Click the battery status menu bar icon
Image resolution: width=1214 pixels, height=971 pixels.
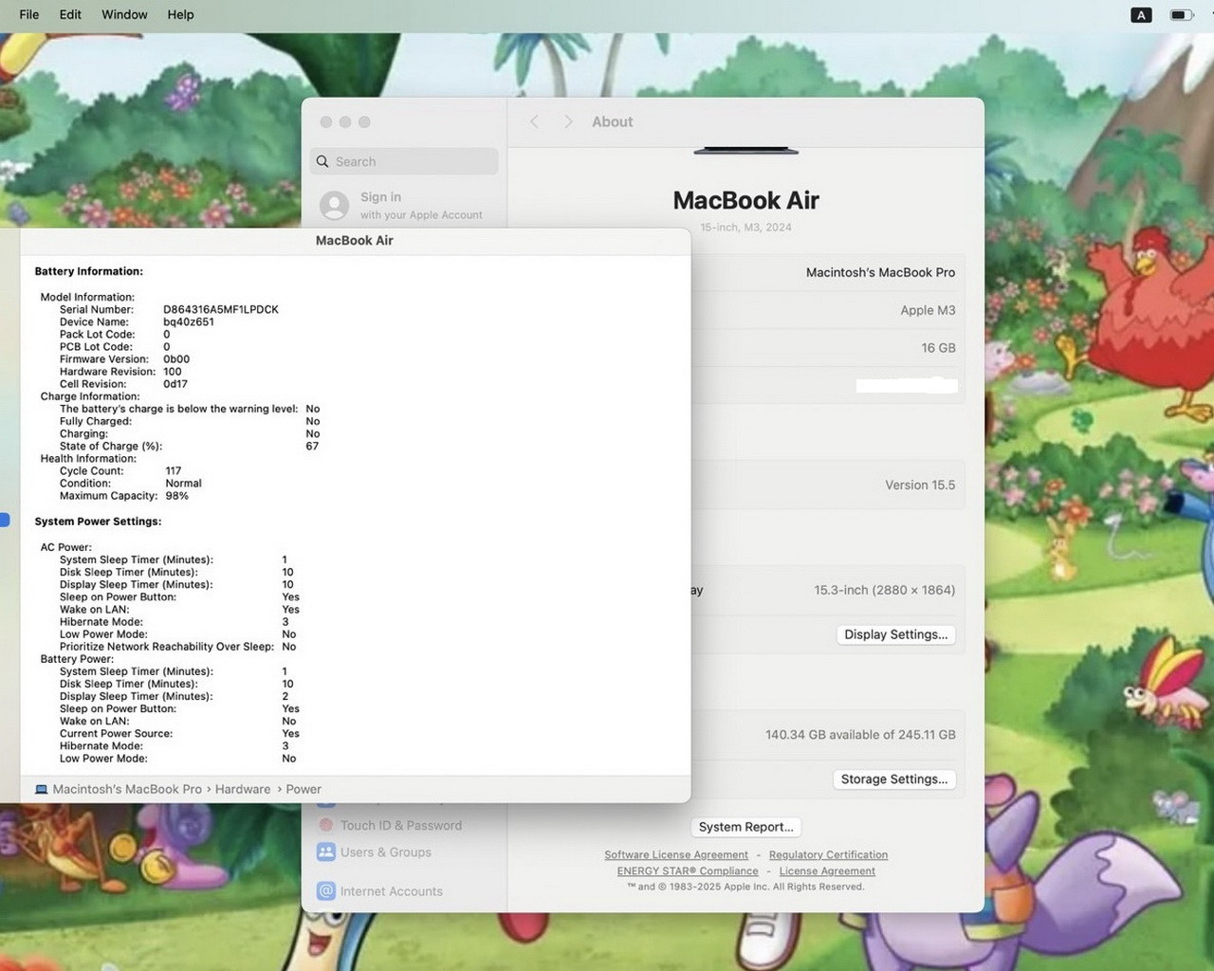pos(1181,15)
